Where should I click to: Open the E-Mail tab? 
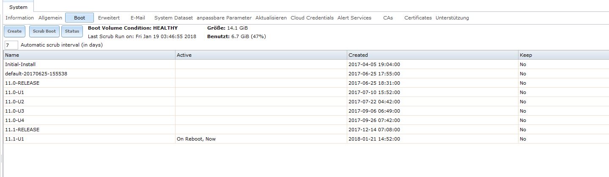[x=138, y=18]
